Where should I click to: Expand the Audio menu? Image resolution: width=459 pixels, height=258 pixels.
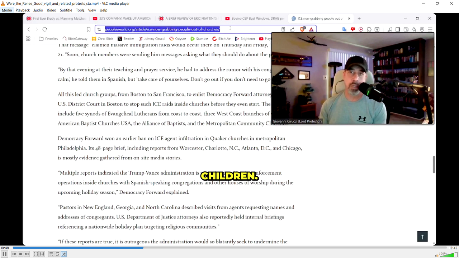[38, 10]
